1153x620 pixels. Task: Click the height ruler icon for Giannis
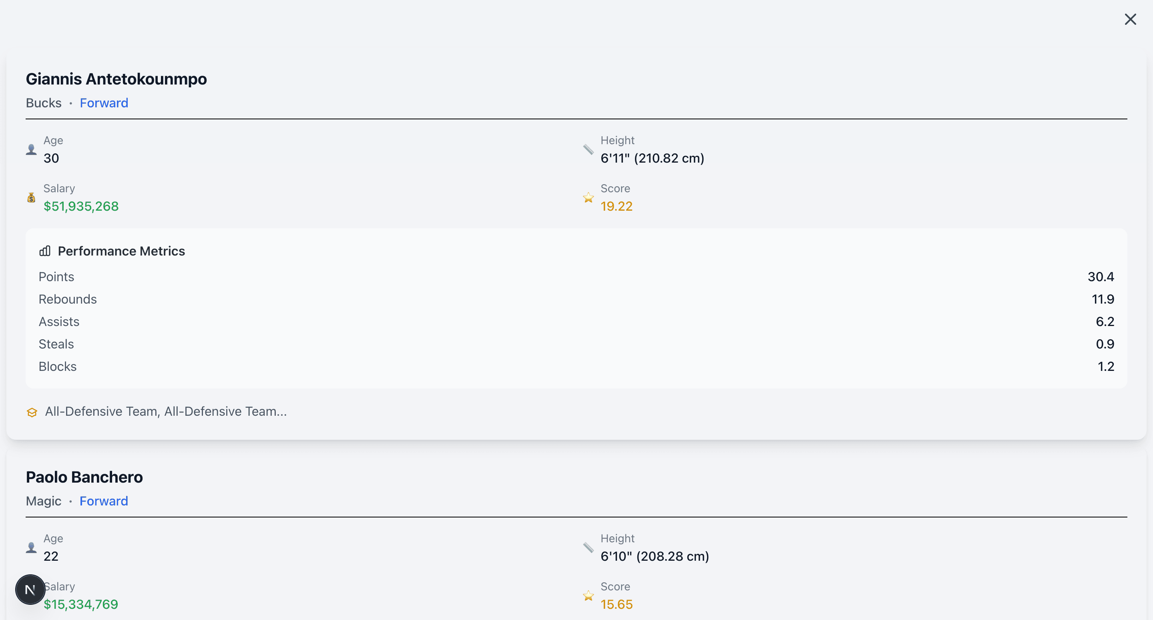pos(588,149)
